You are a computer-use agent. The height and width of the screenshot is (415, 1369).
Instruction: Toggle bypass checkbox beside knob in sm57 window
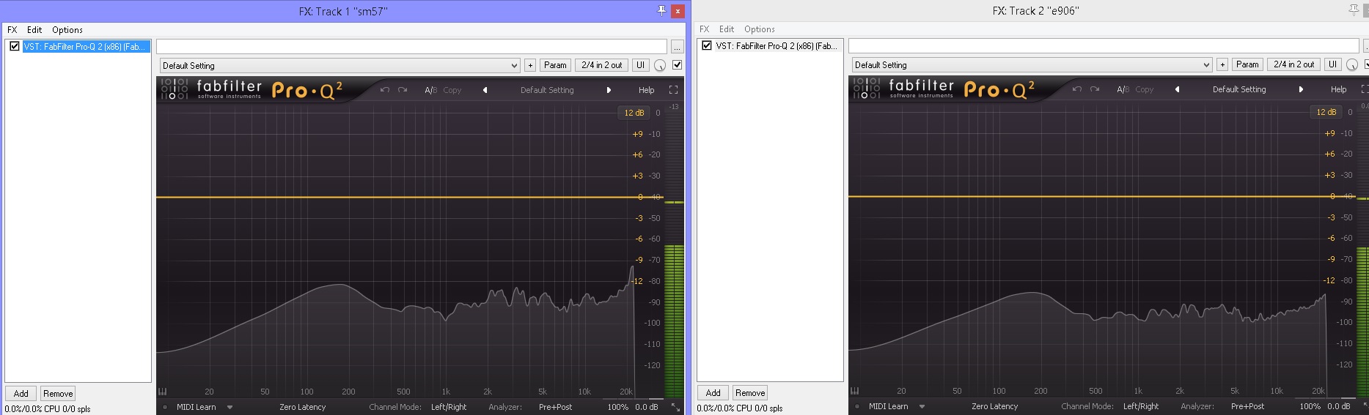pos(678,65)
